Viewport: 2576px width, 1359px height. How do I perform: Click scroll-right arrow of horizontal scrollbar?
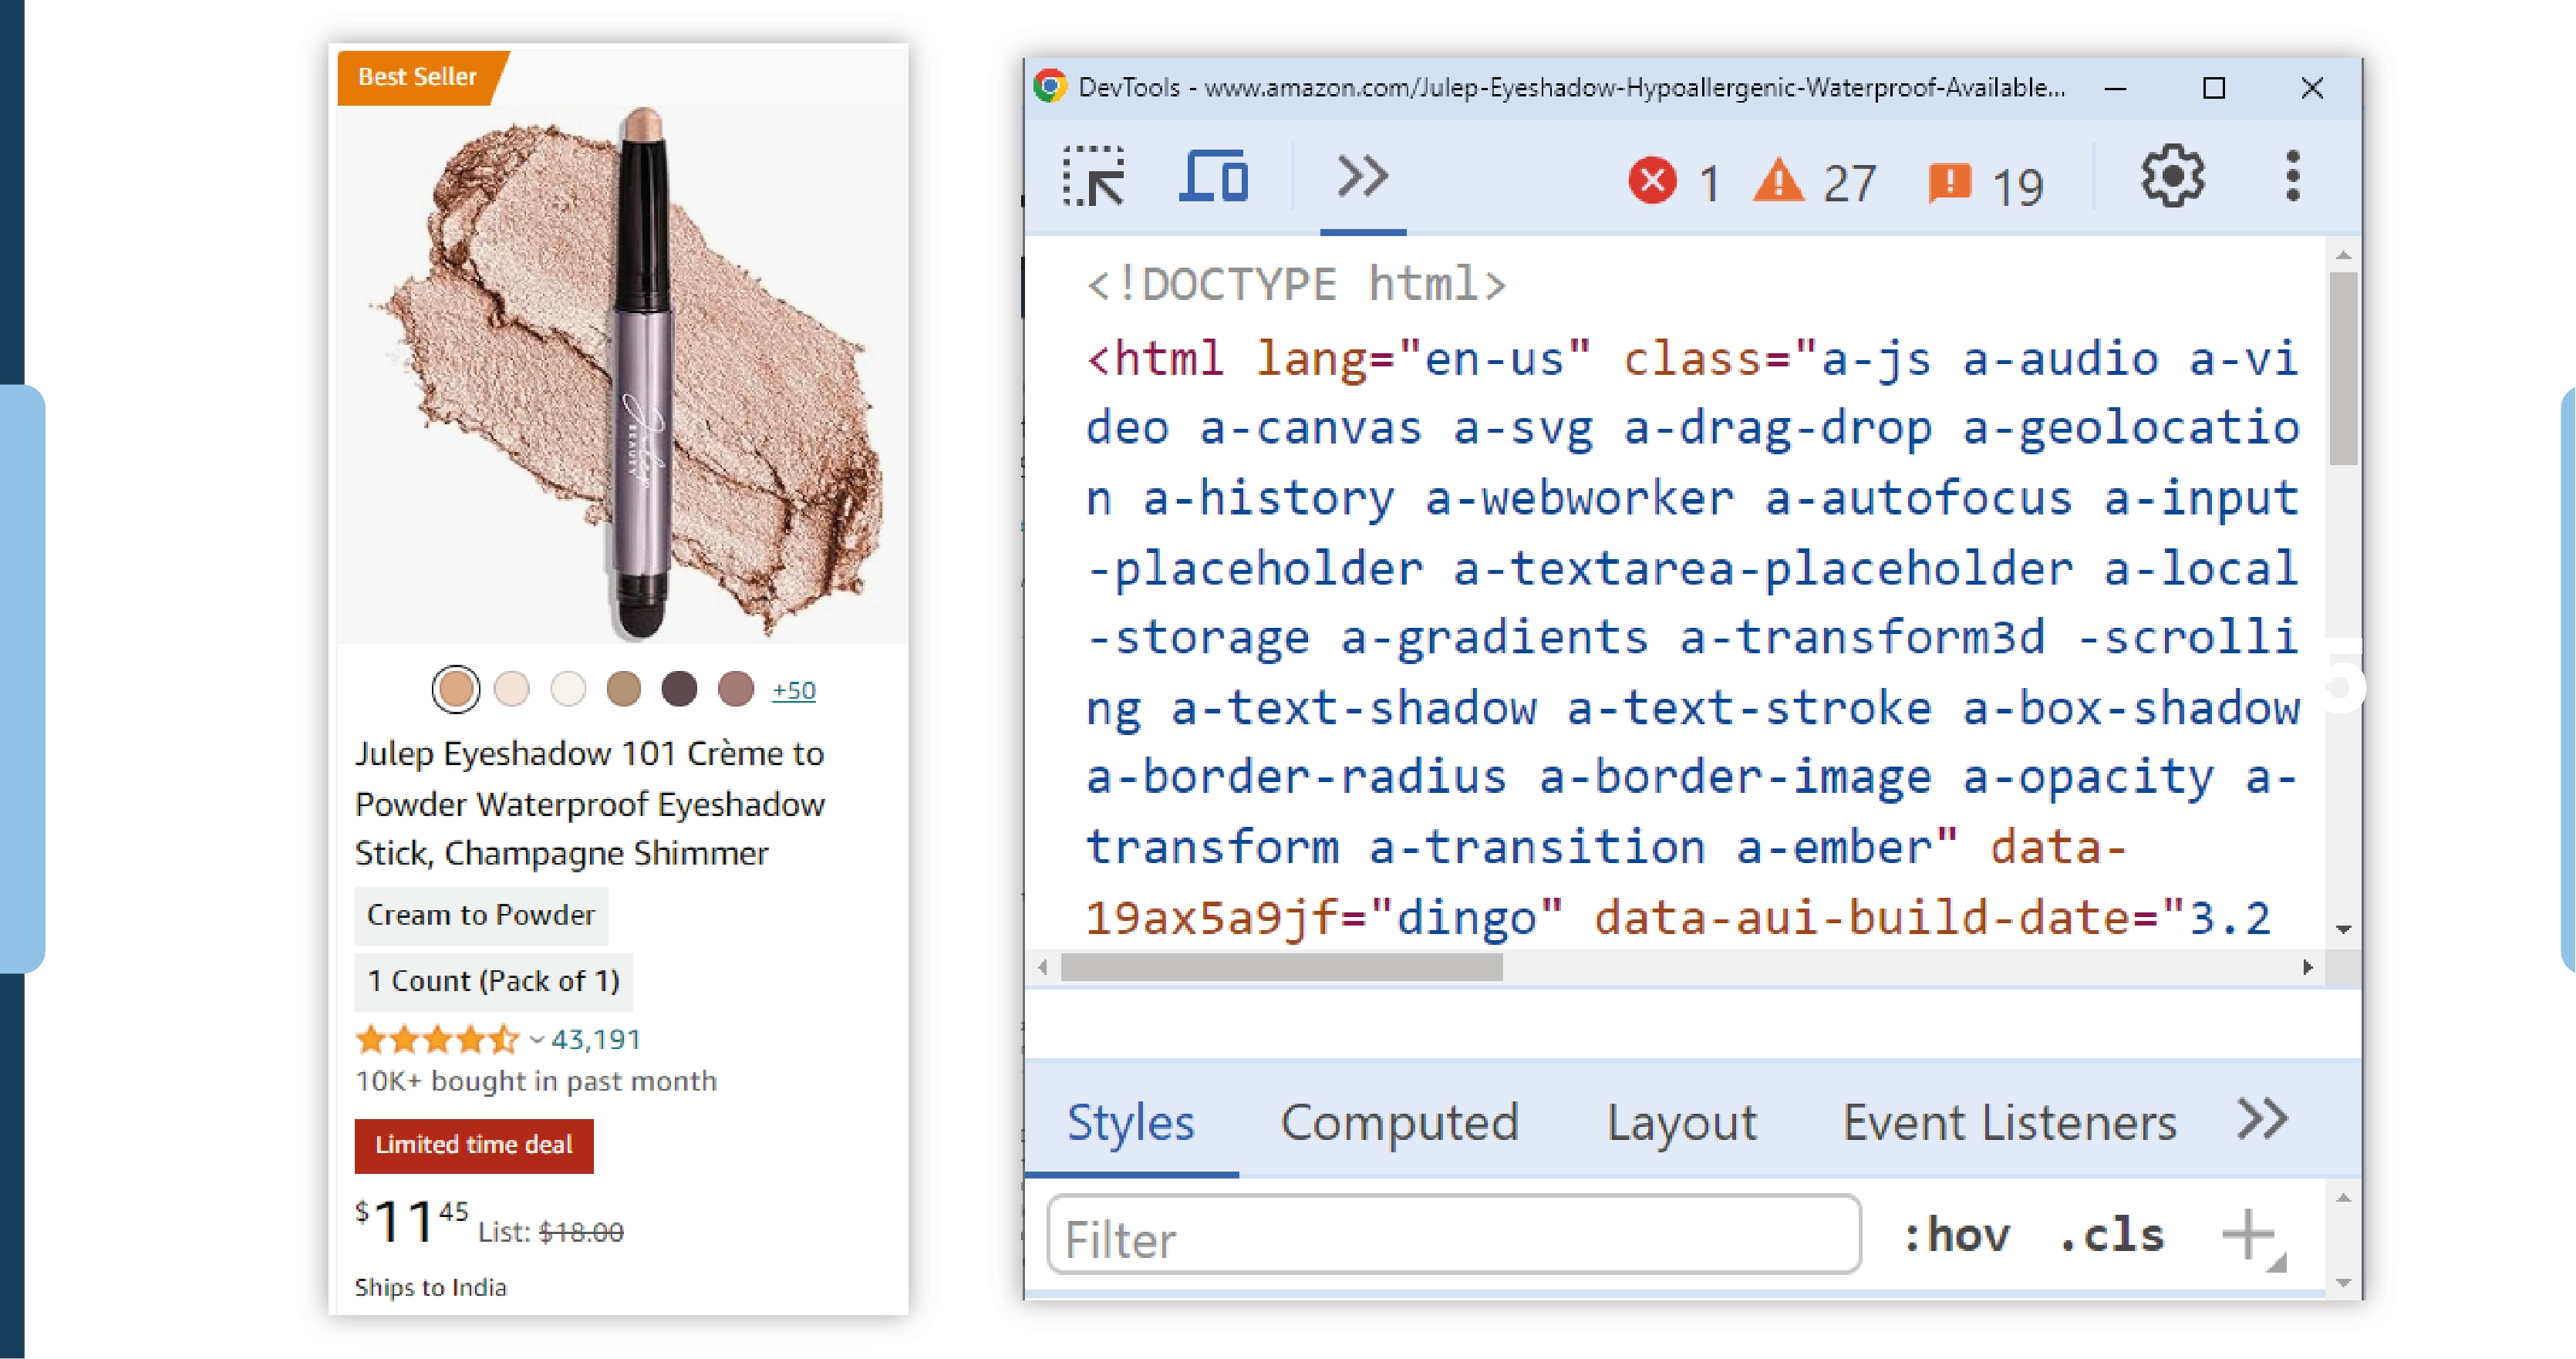click(x=2307, y=967)
